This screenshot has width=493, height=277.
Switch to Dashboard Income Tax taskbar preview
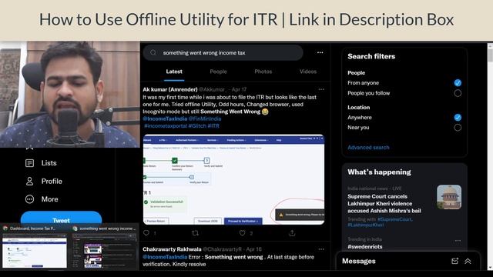click(x=35, y=247)
